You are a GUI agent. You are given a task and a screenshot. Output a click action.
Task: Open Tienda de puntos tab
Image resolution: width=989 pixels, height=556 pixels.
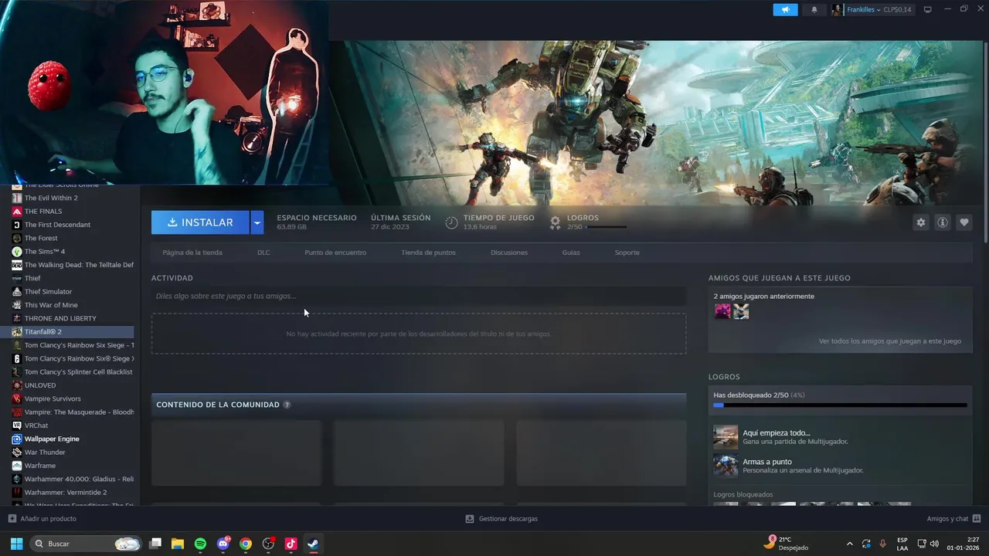tap(428, 253)
